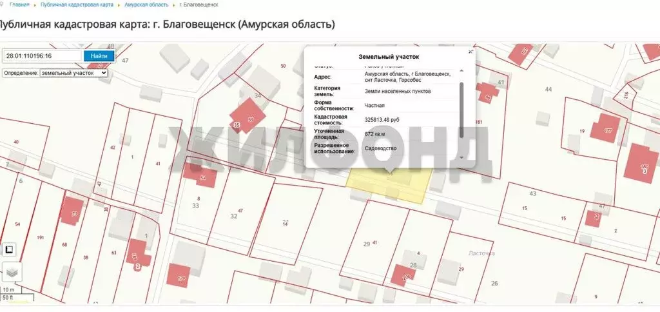Click the 50 ft scale label
Screen dimensions: 660x312
(8, 298)
